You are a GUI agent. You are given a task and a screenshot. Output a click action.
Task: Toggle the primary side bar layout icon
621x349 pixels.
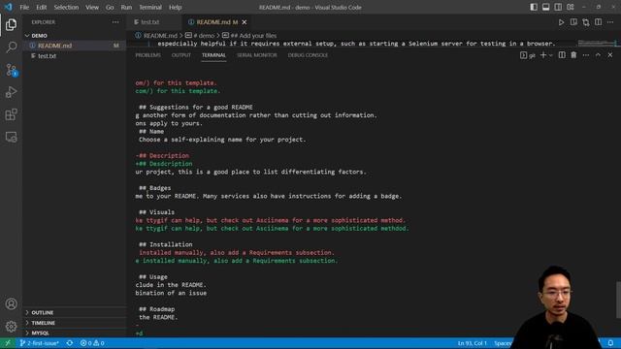(534, 7)
